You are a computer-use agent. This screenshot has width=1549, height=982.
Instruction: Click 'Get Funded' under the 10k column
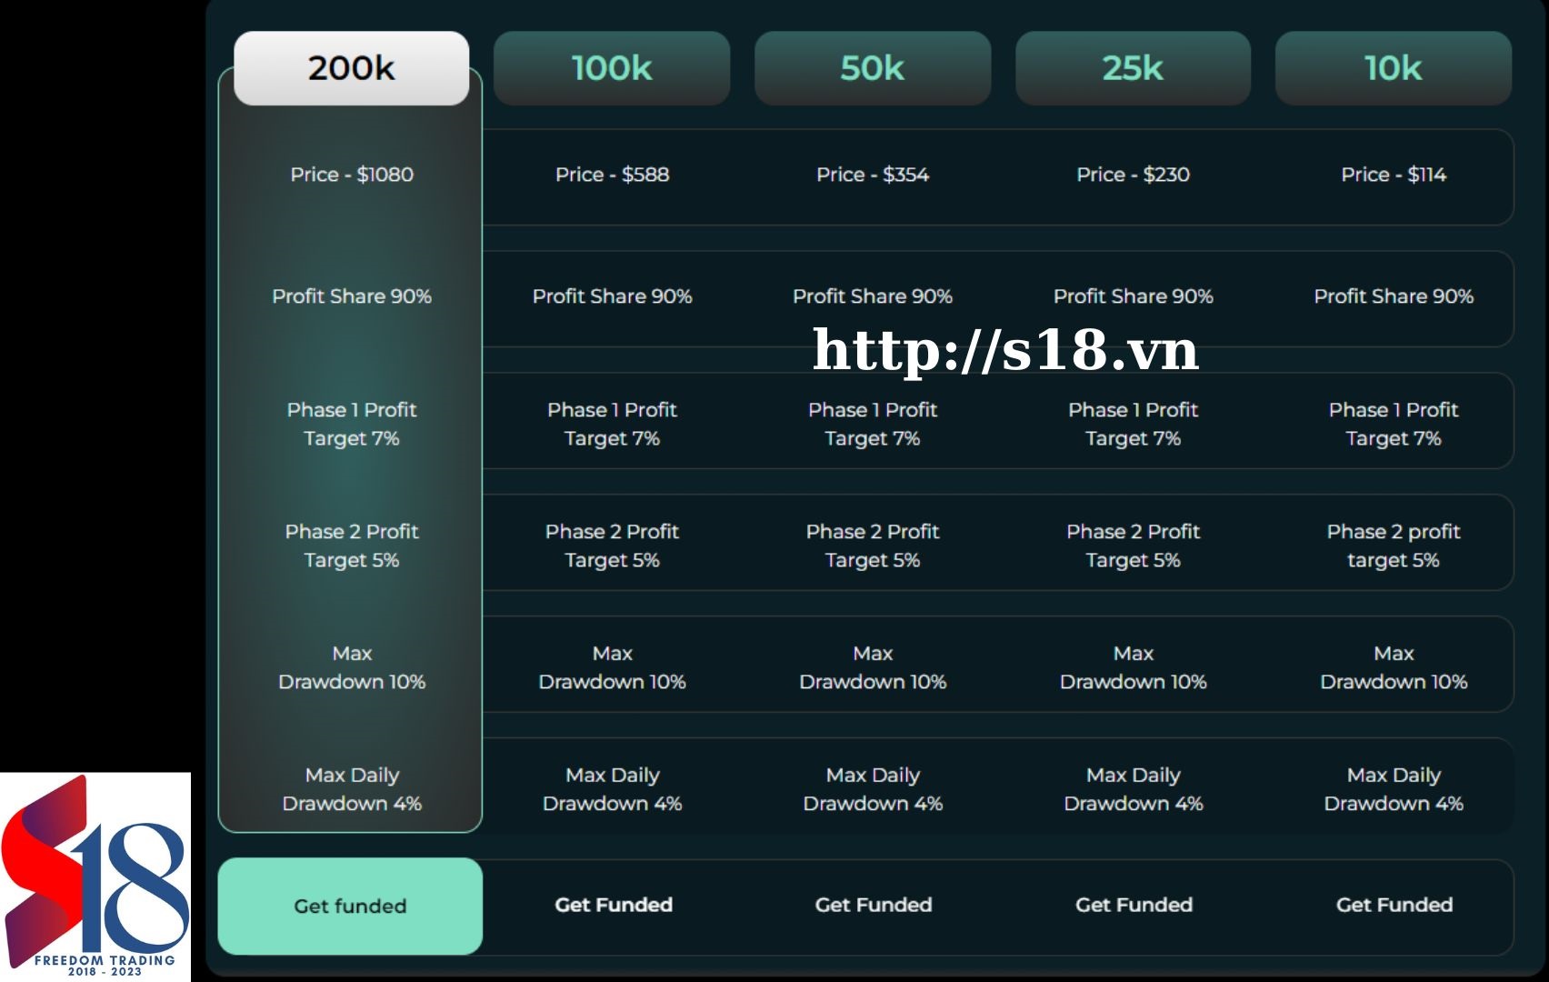pyautogui.click(x=1394, y=905)
